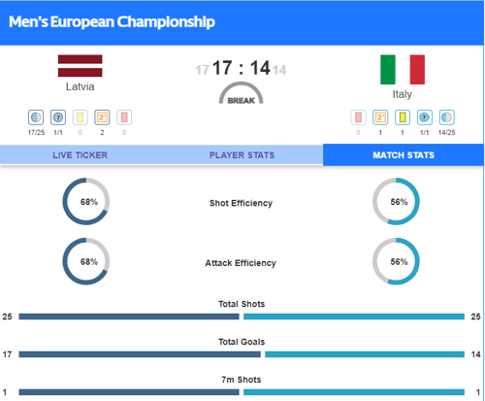Click Latvia's yellow card icon
Screen dimensions: 485x401
click(x=81, y=117)
